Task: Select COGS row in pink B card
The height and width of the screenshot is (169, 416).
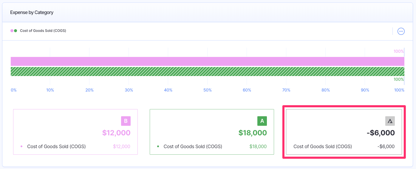Action: [75, 146]
